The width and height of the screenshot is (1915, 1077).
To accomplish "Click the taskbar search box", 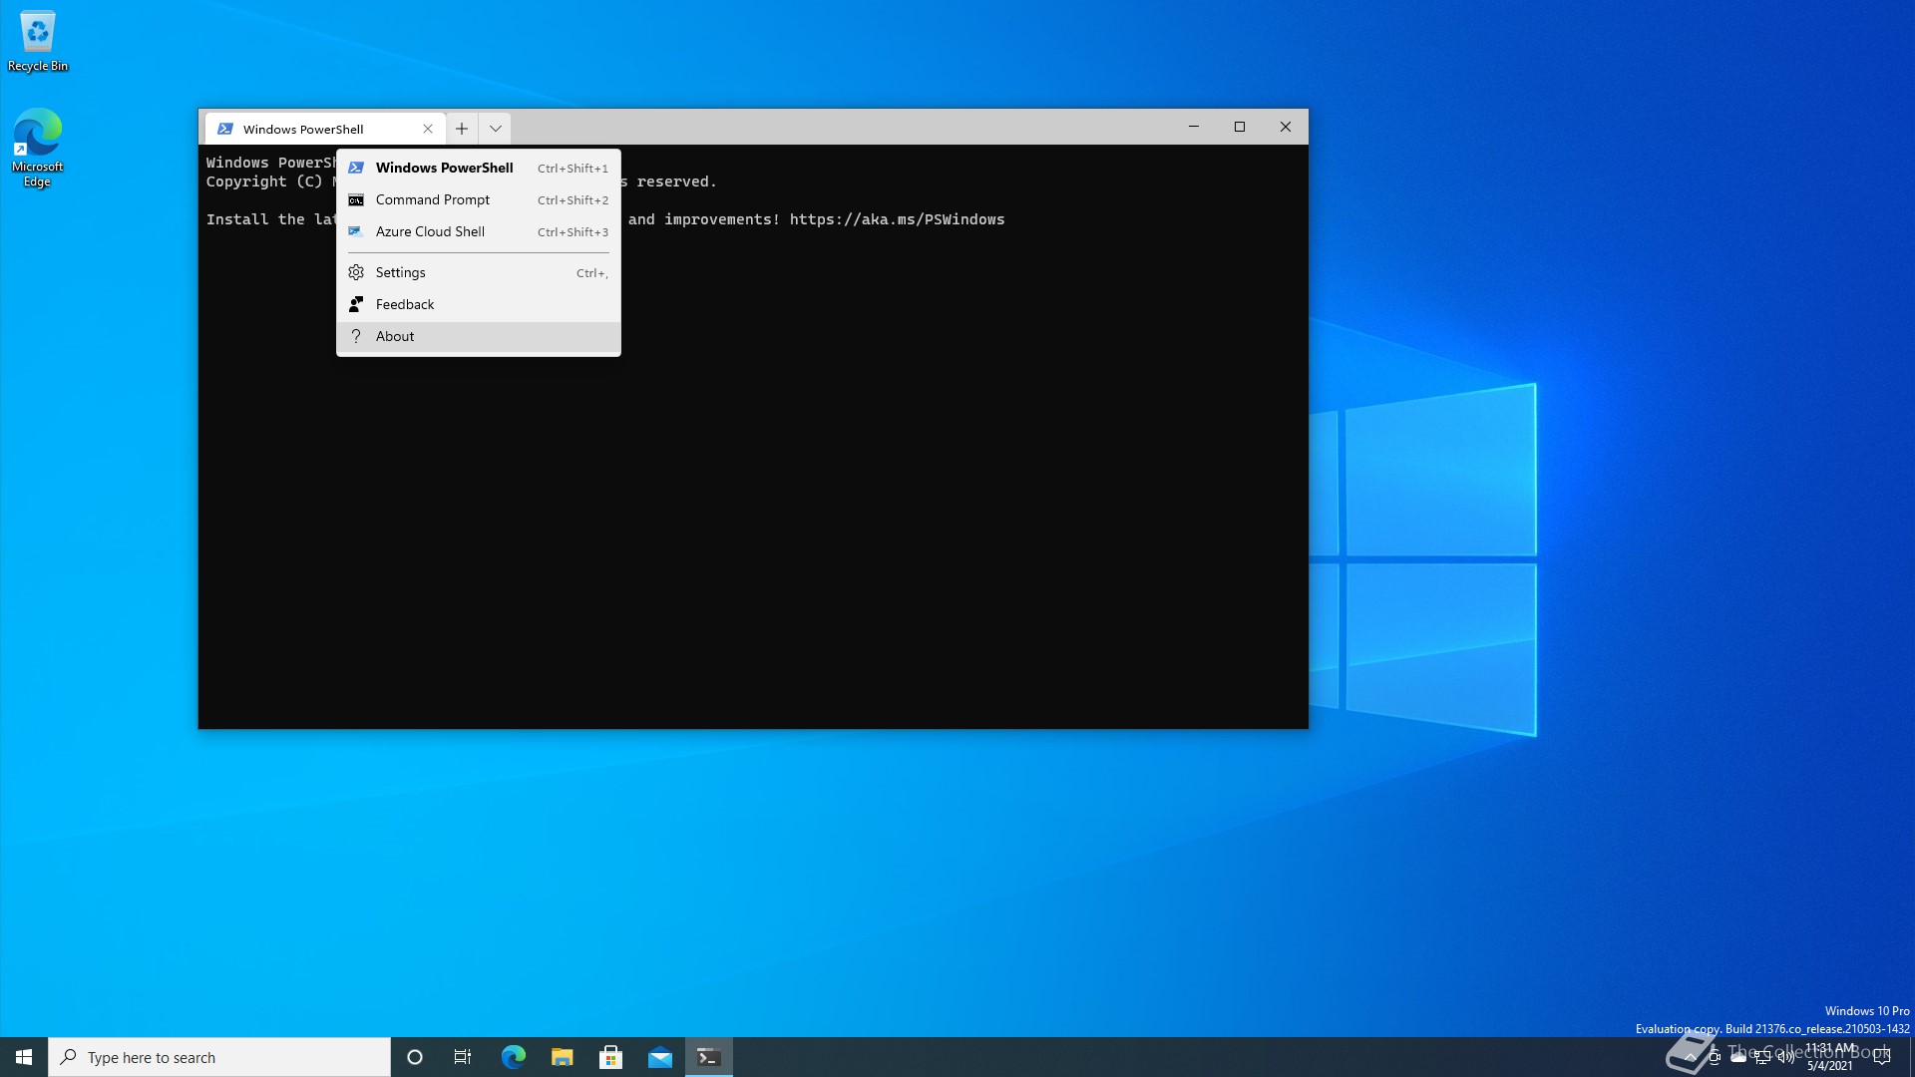I will 219,1057.
